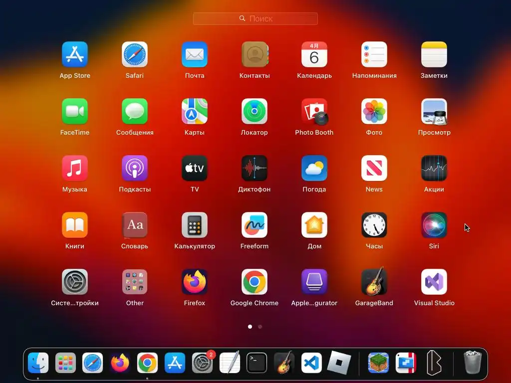Open Trash in the Dock

coord(473,362)
